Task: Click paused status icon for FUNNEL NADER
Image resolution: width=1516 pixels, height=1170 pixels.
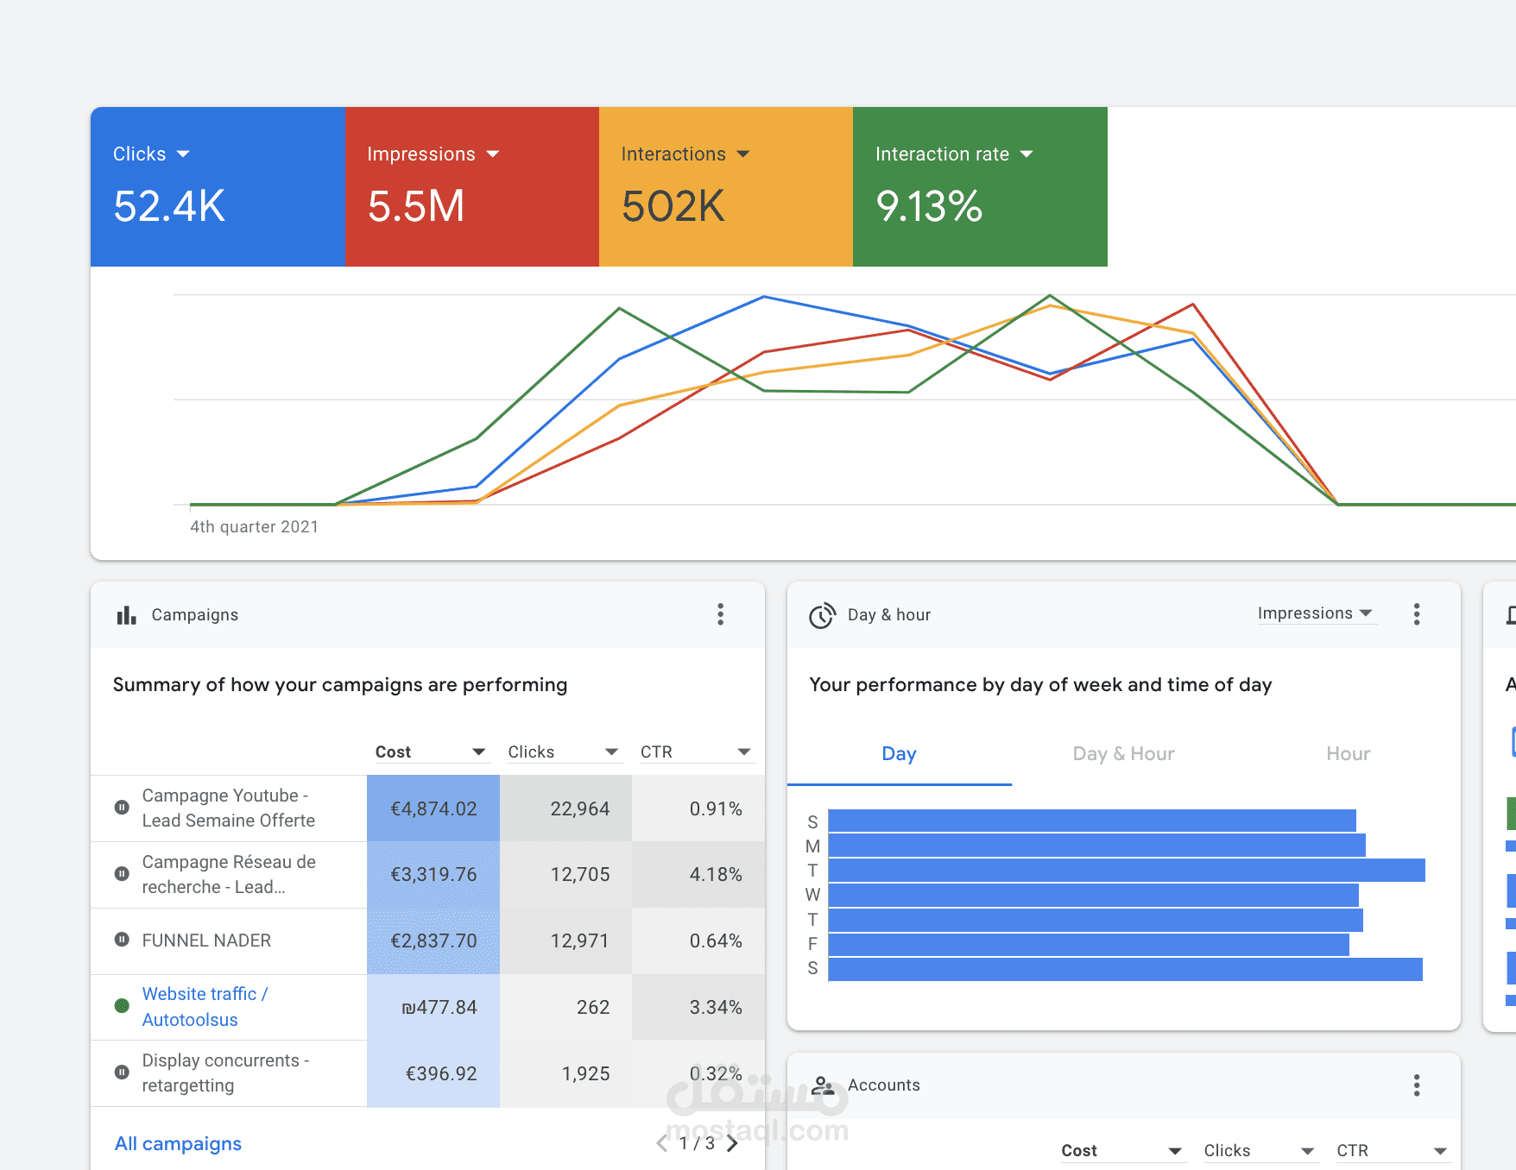Action: (122, 940)
